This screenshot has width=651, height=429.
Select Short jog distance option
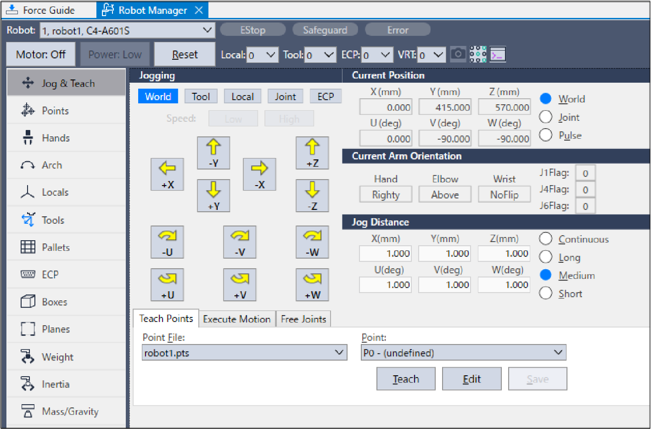545,294
